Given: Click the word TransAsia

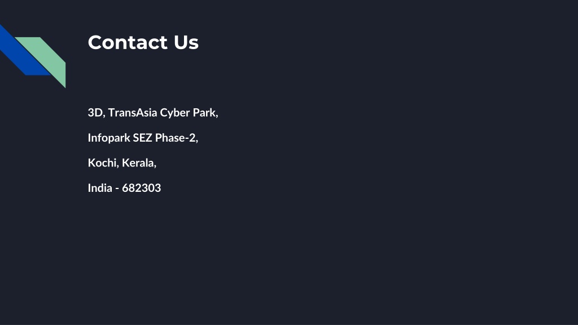Looking at the screenshot, I should coord(132,112).
